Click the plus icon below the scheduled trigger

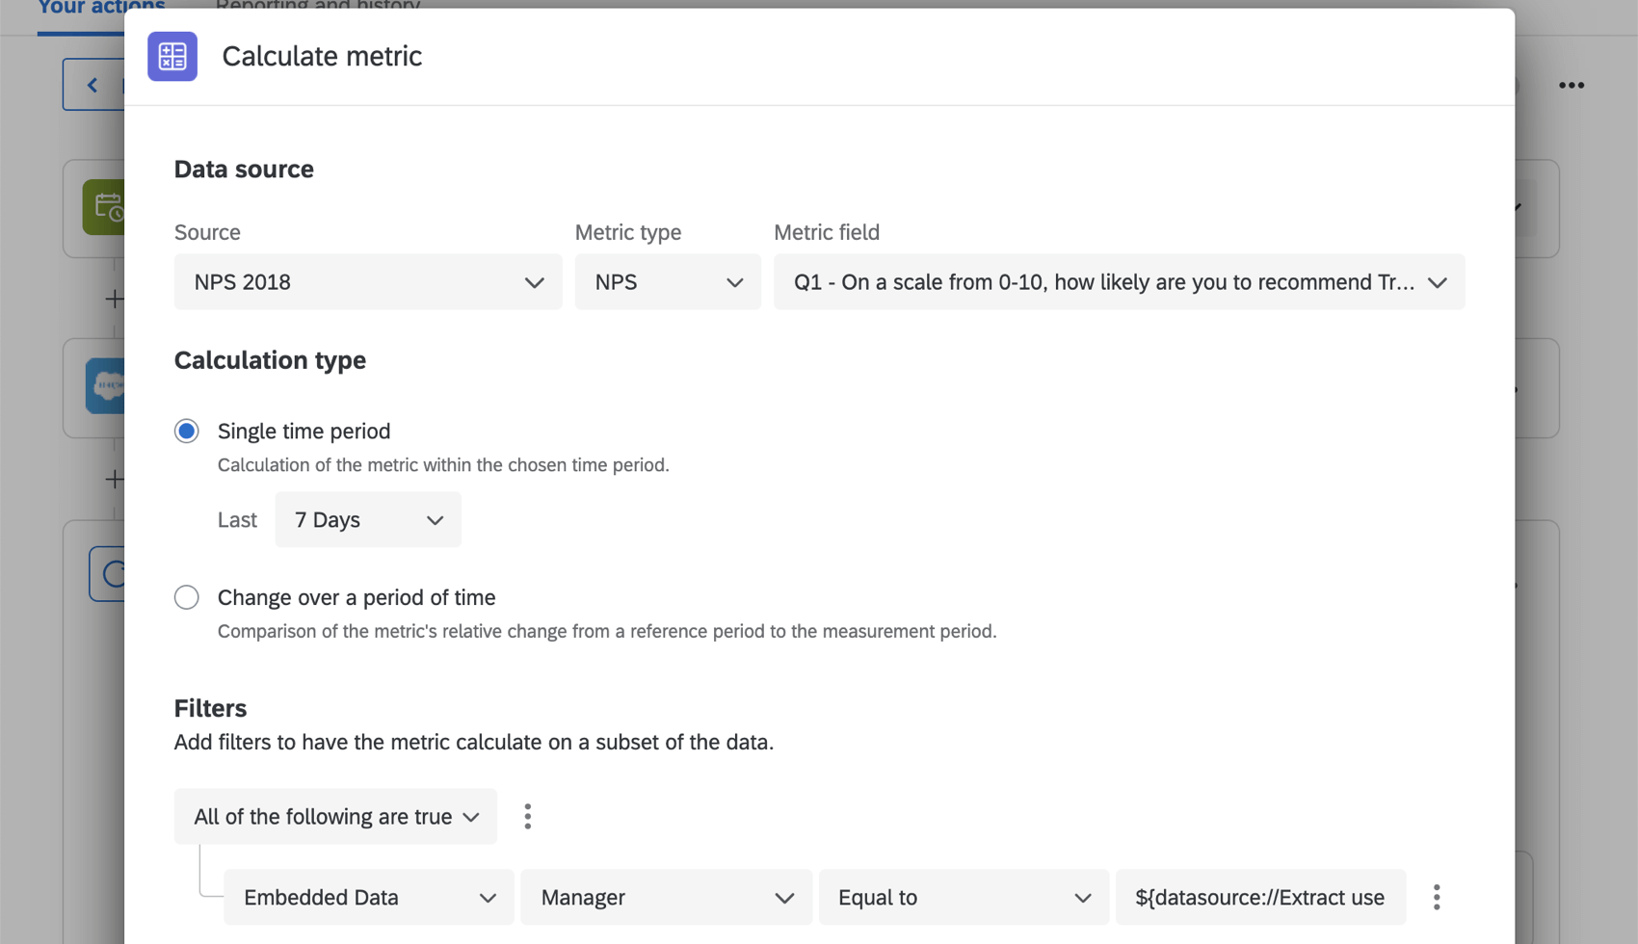point(114,298)
